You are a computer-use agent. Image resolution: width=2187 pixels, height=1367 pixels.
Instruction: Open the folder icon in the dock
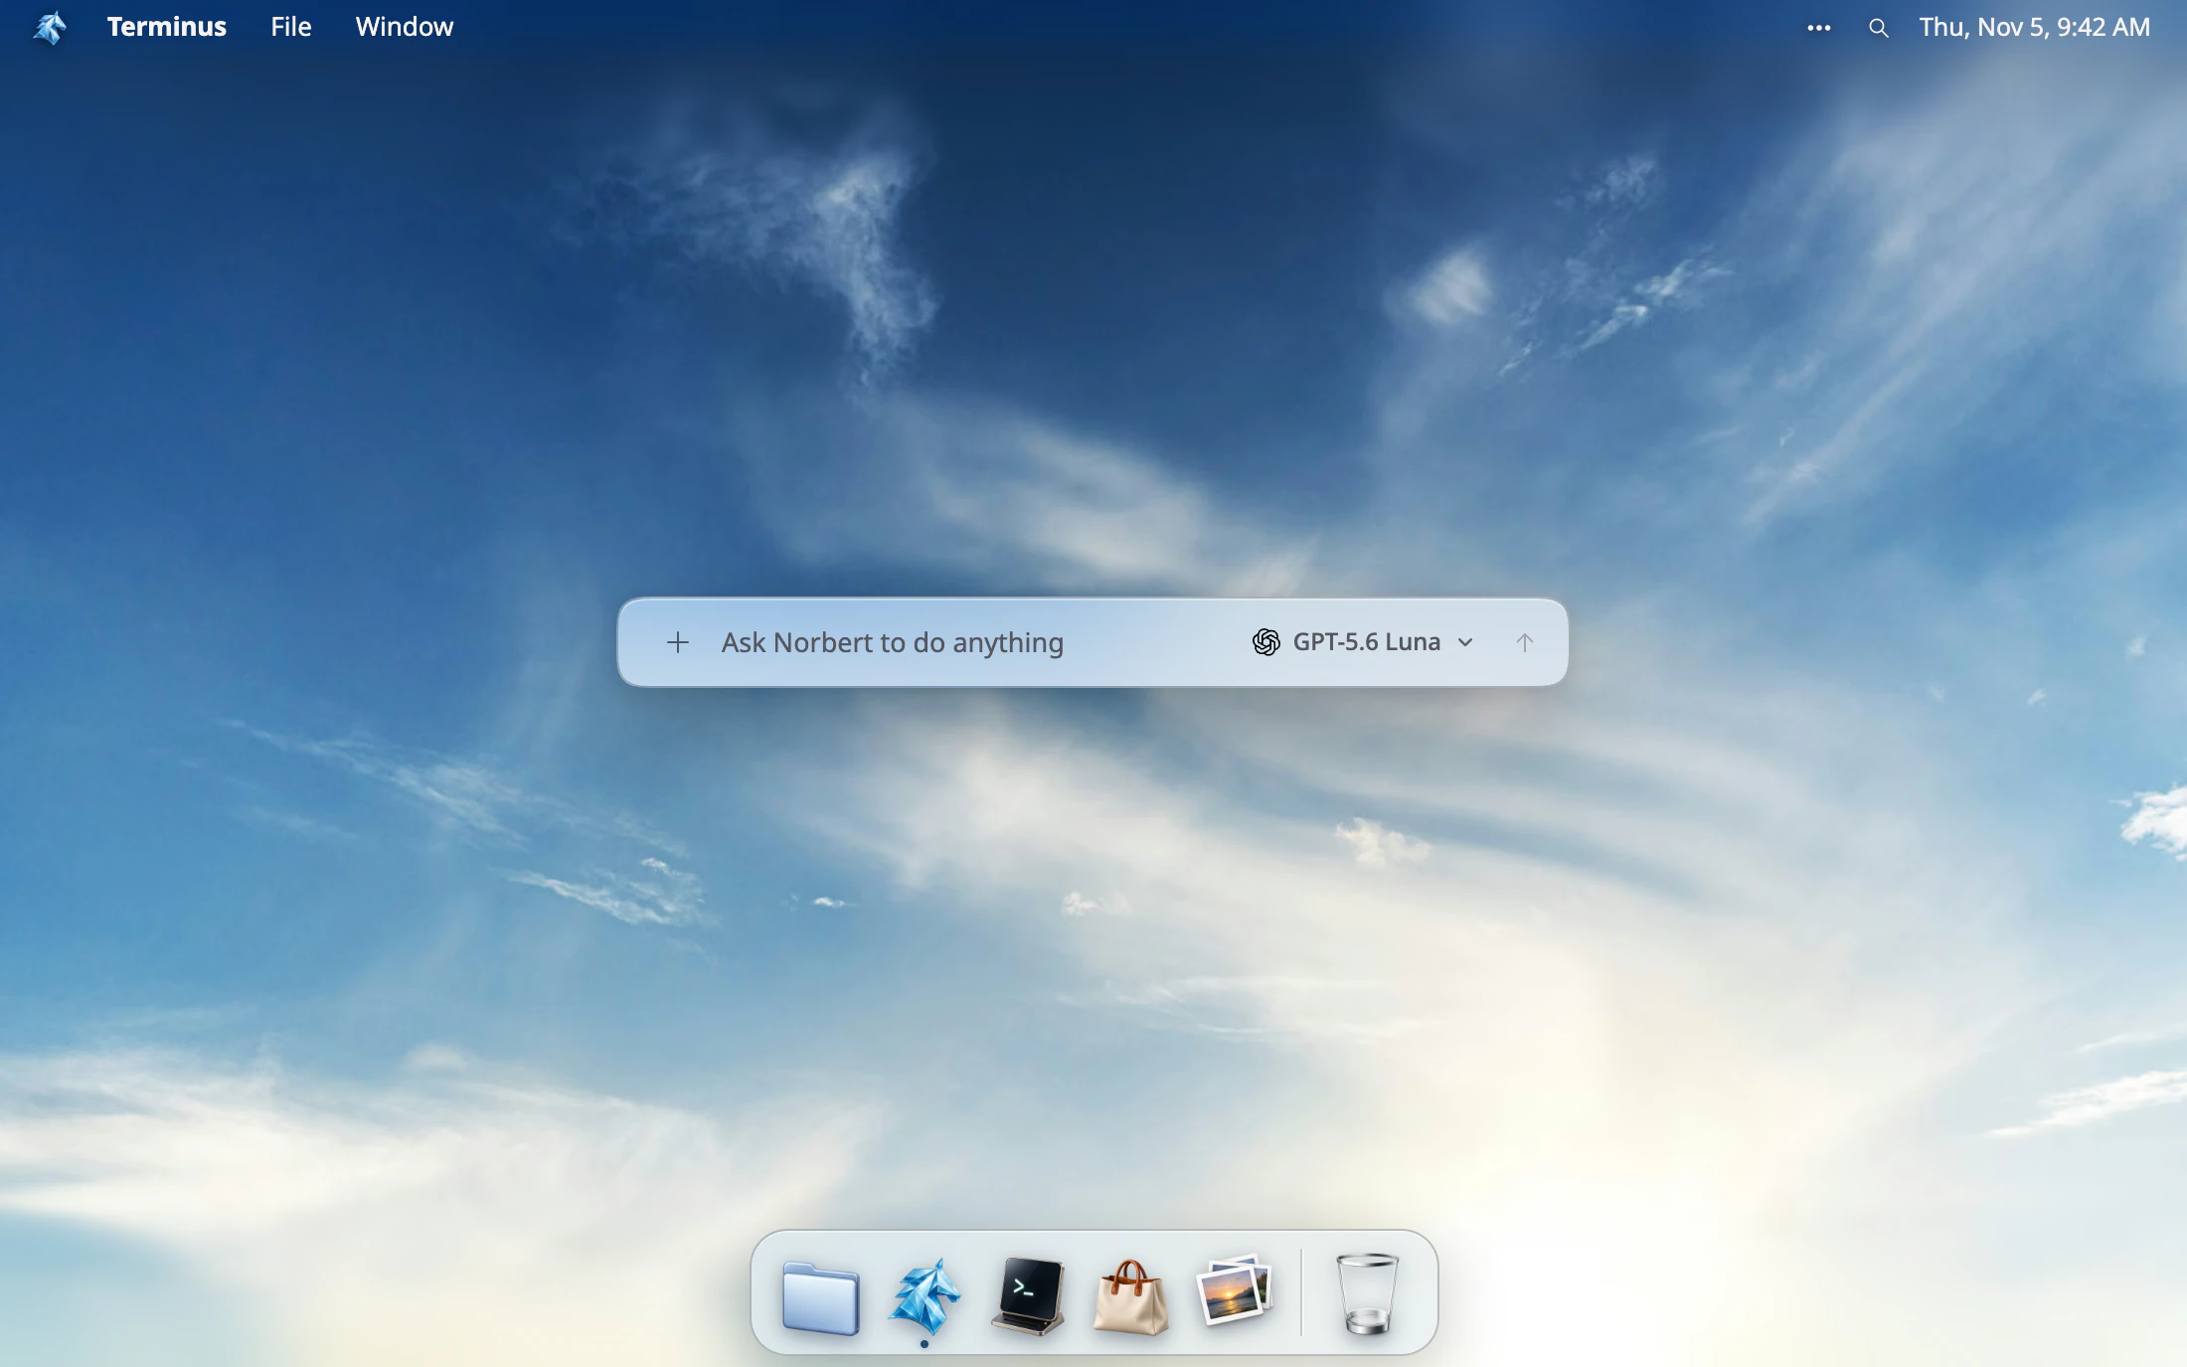tap(821, 1296)
